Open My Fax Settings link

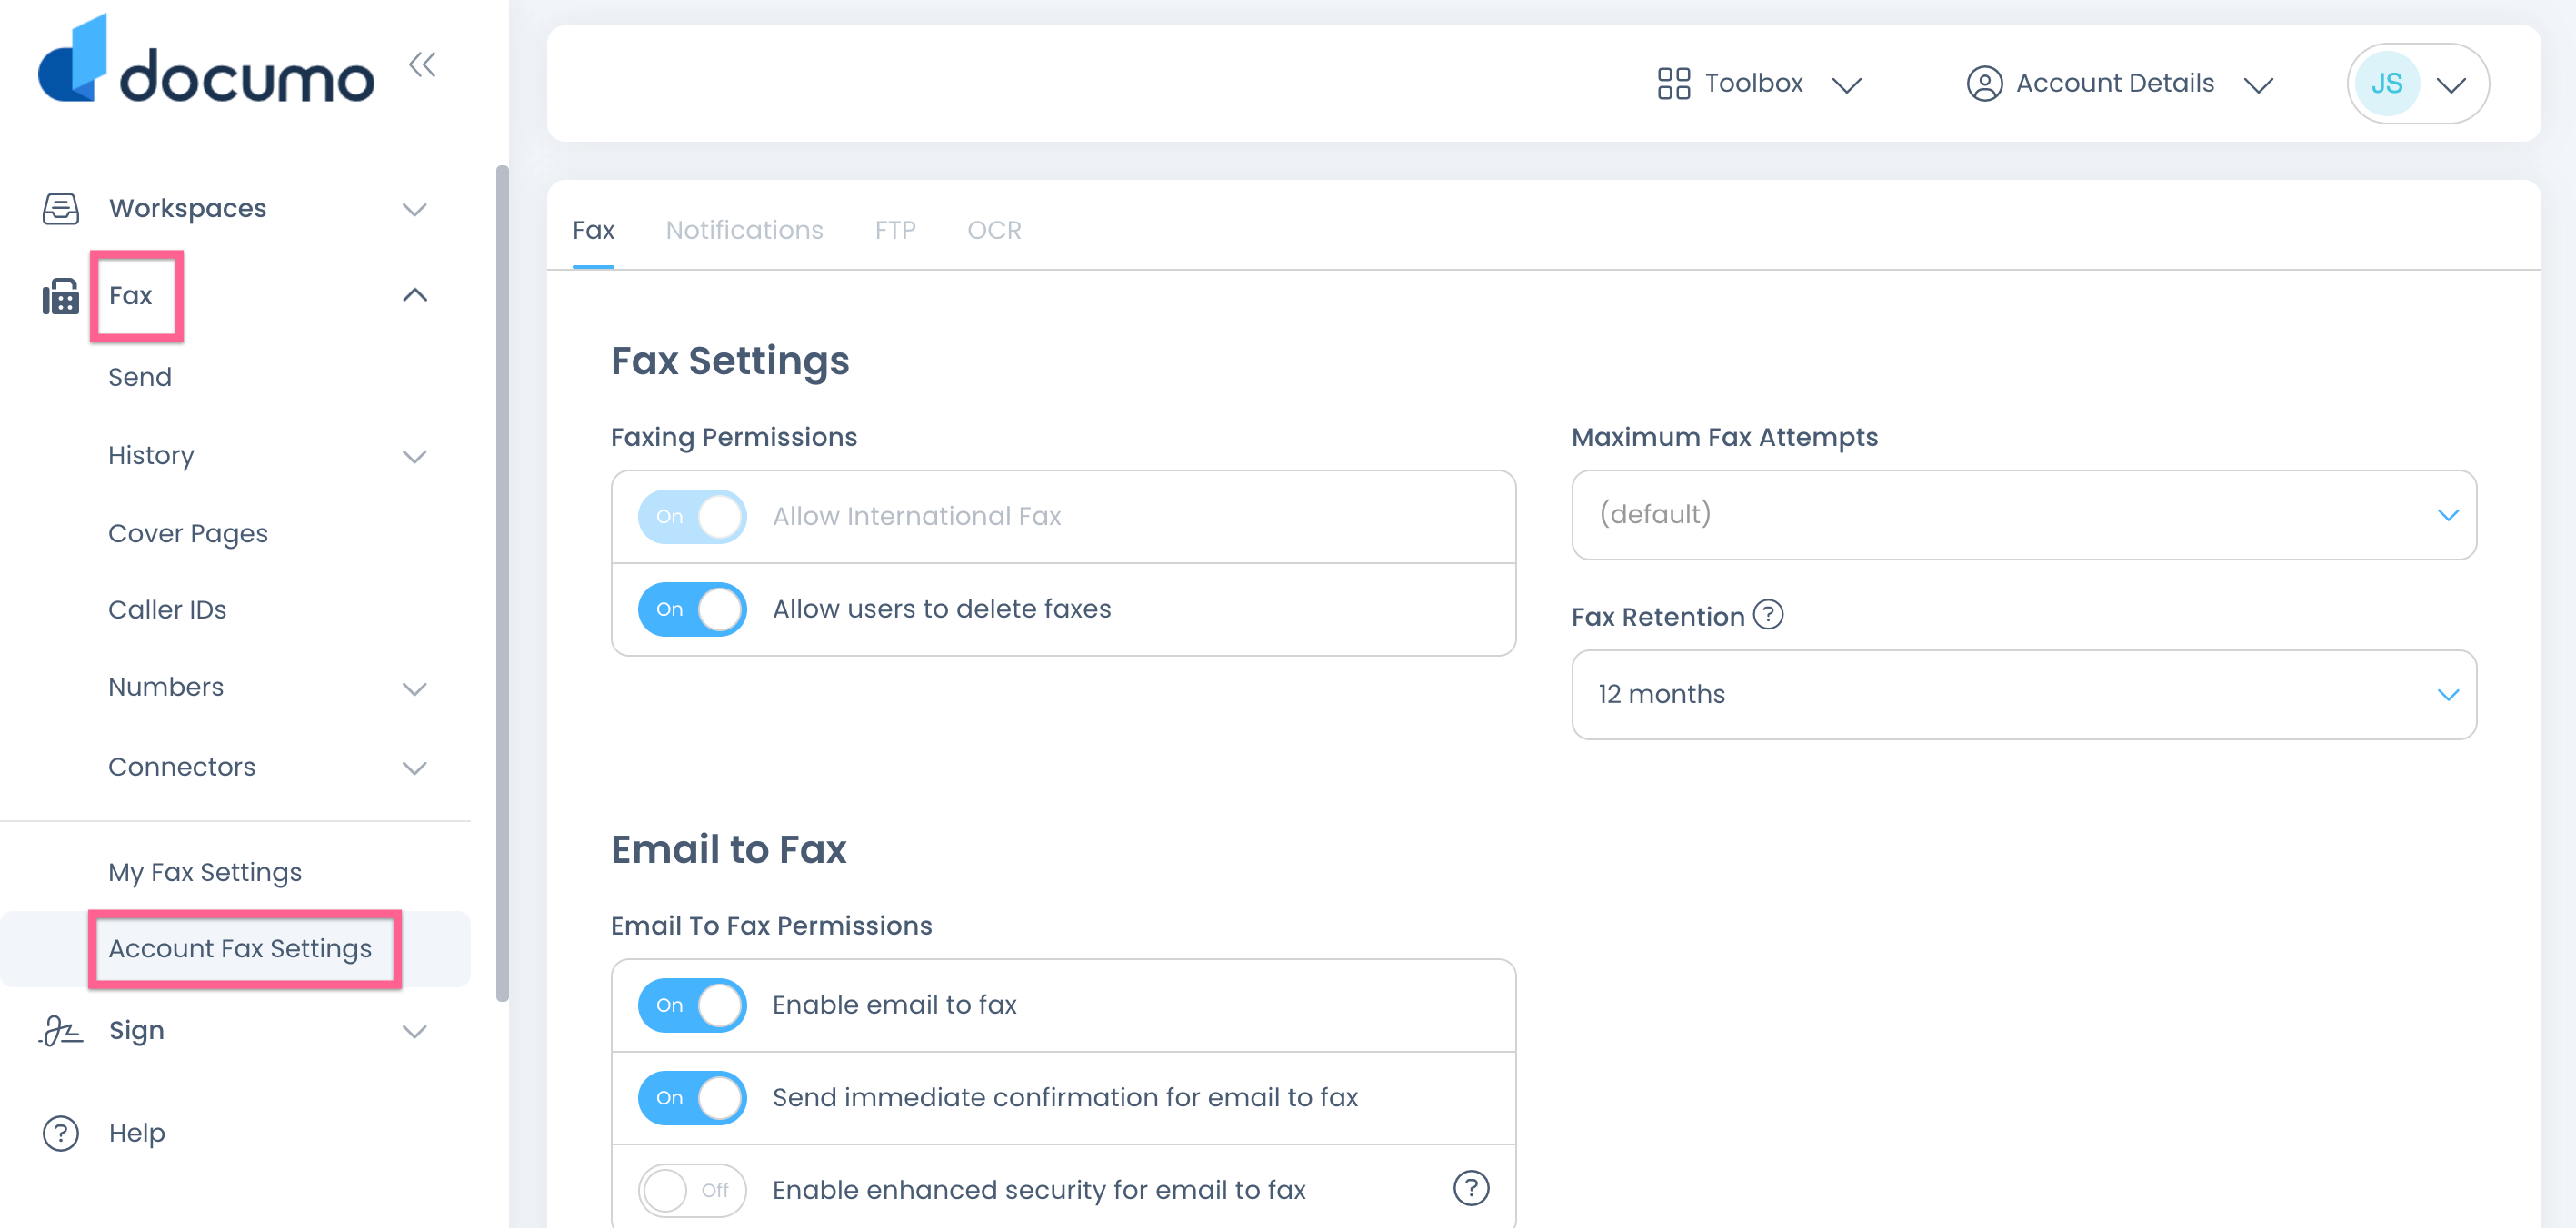coord(205,872)
